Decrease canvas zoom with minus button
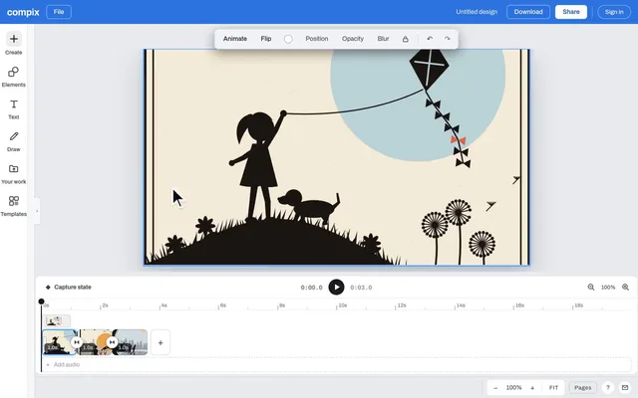 point(495,388)
